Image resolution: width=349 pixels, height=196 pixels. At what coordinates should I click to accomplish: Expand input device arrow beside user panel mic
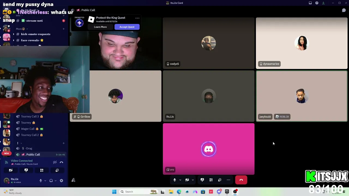(x=45, y=180)
